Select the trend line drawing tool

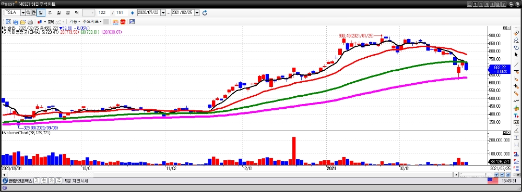click(516, 64)
